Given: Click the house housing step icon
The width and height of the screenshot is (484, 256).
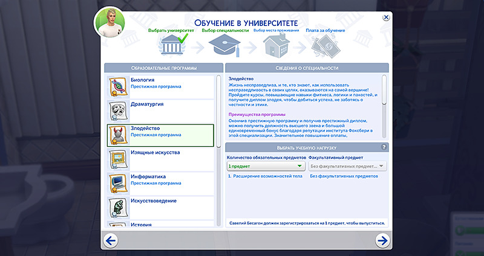Looking at the screenshot, I should [x=276, y=46].
